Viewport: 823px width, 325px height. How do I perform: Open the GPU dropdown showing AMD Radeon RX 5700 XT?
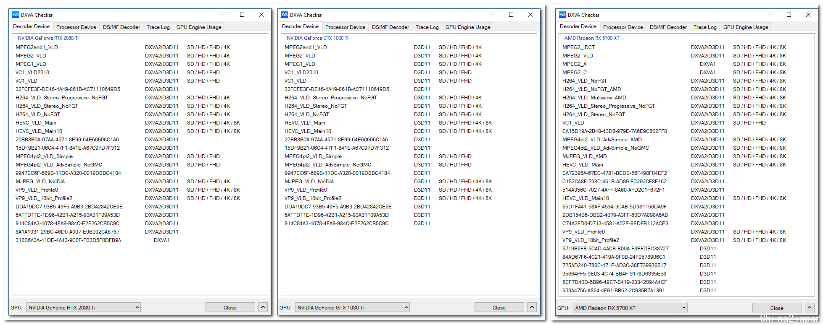pos(630,308)
